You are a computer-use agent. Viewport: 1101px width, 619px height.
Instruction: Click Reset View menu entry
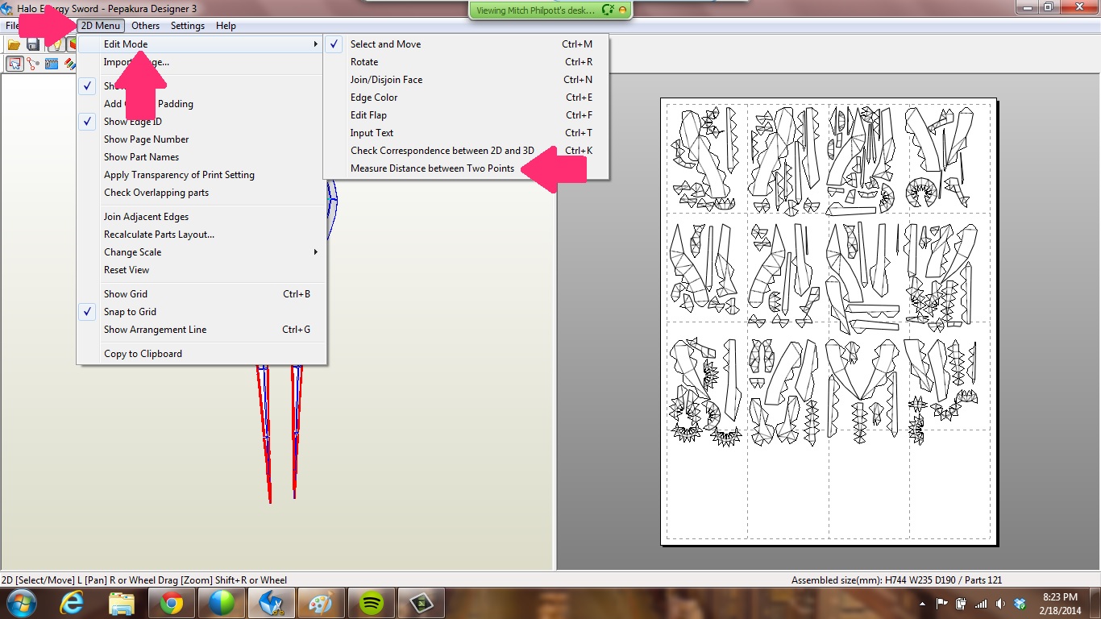coord(202,270)
